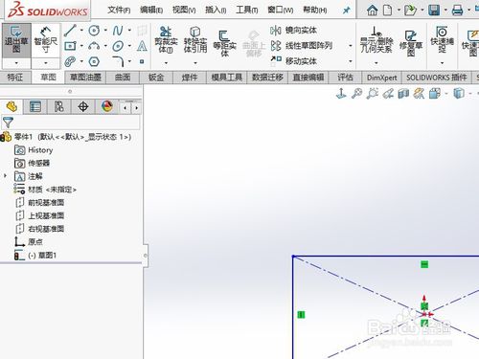
Task: Click Quick Snaps (快速捕捉) tool
Action: point(442,40)
